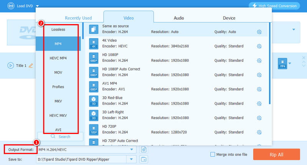This screenshot has width=307, height=165.
Task: Select AVI format category
Action: point(58,130)
